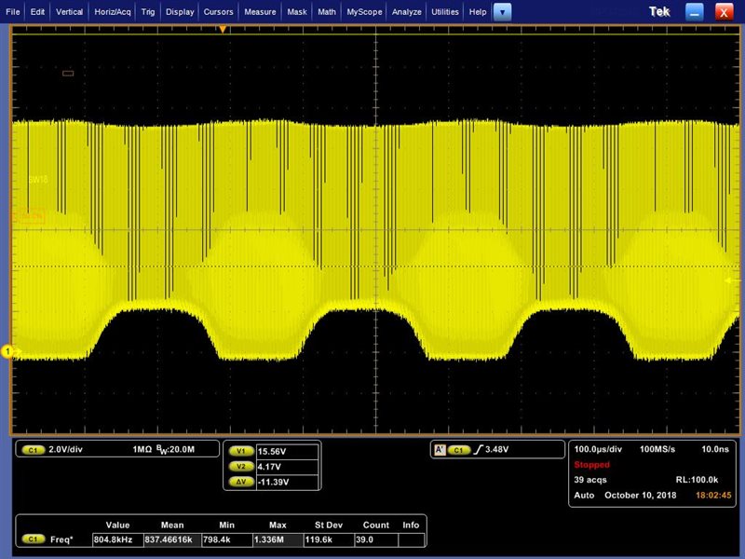Image resolution: width=745 pixels, height=559 pixels.
Task: Open the Edit menu
Action: pos(37,12)
